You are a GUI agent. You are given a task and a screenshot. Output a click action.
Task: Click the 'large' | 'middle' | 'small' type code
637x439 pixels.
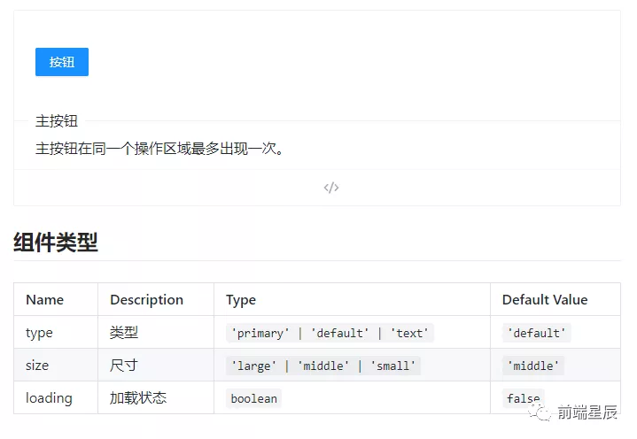click(x=323, y=366)
